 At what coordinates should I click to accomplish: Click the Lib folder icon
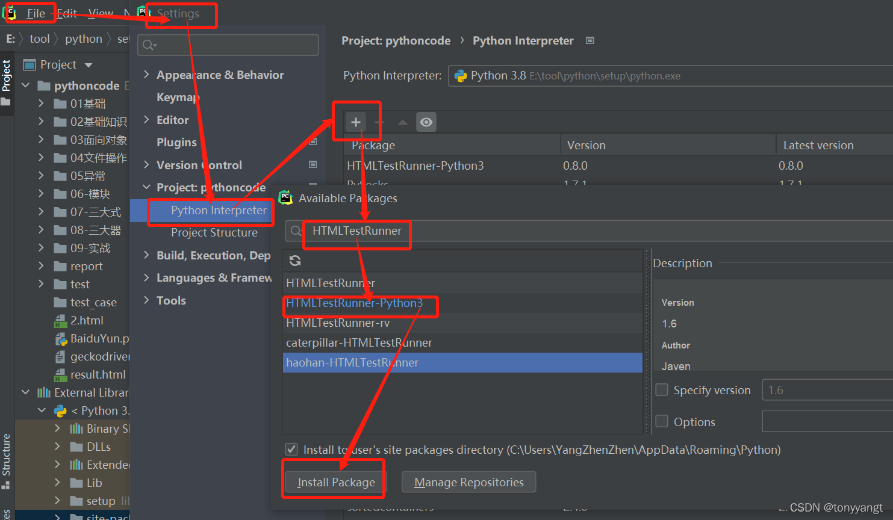(76, 483)
